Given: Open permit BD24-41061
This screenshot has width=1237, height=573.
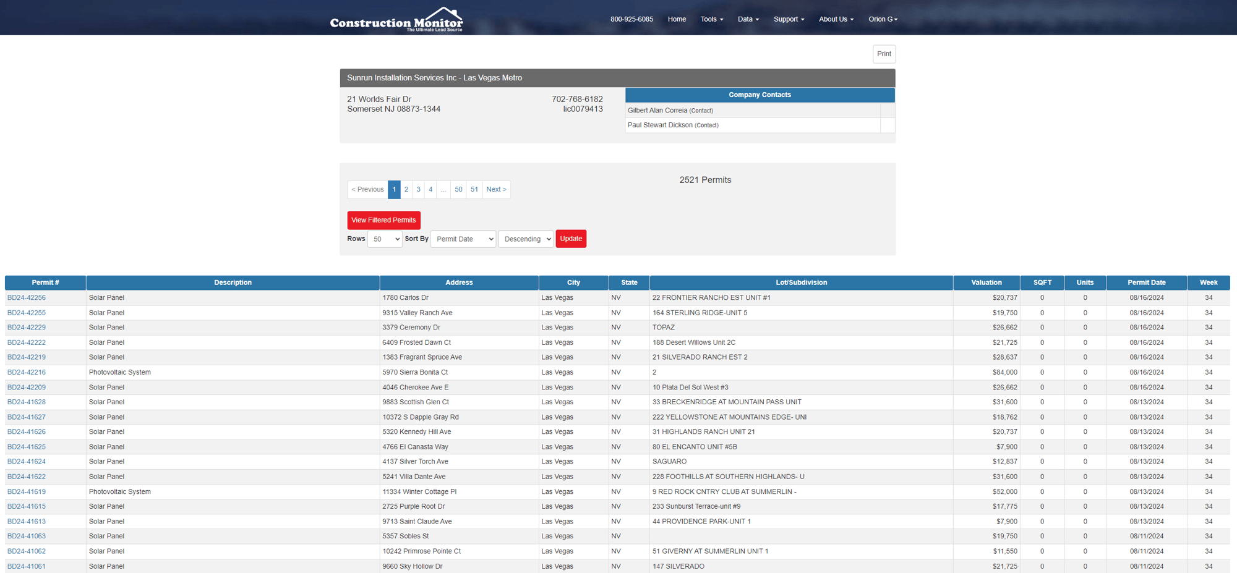Looking at the screenshot, I should coord(27,566).
